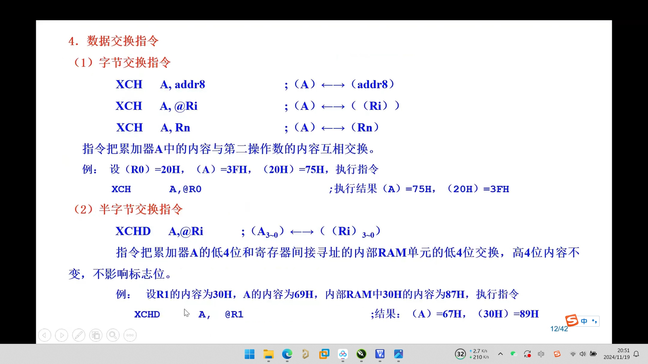Expand hidden system tray icons
This screenshot has width=648, height=364.
(501, 354)
